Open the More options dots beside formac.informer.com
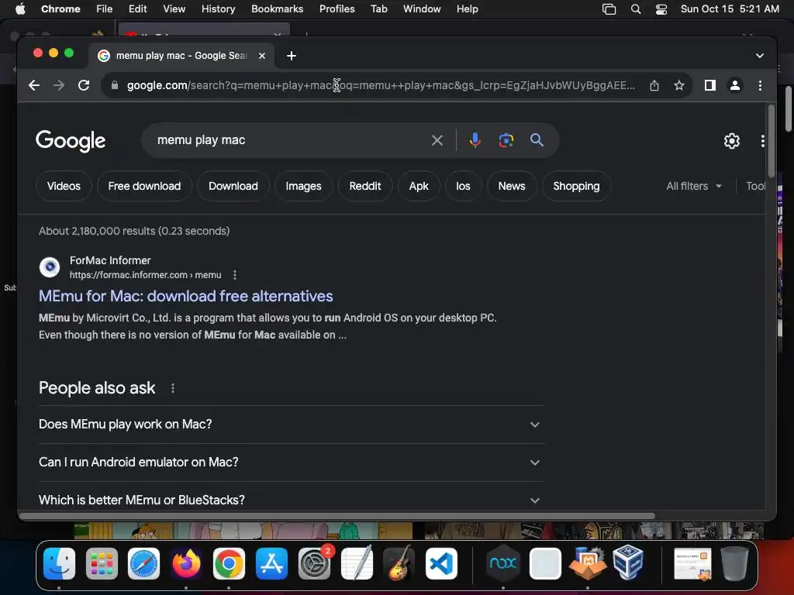The width and height of the screenshot is (794, 595). pos(234,275)
